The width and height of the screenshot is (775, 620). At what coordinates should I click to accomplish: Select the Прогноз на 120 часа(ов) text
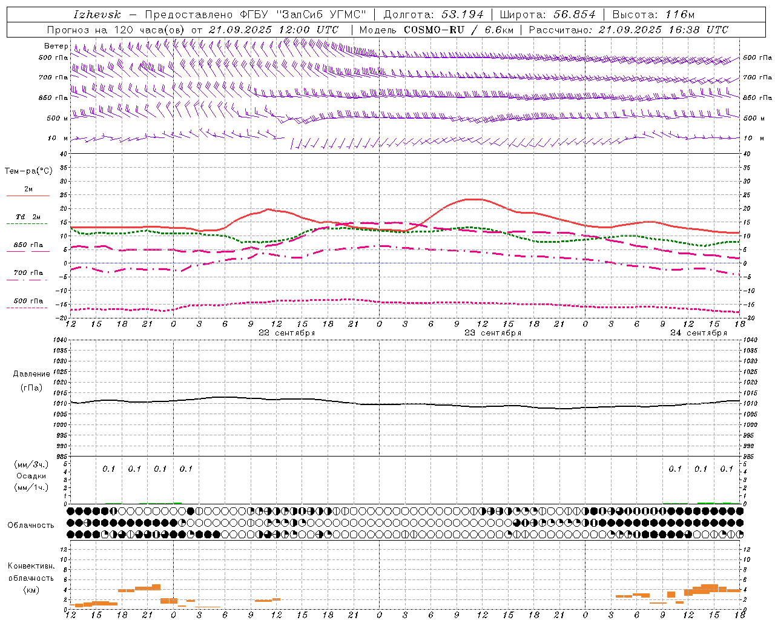[x=117, y=30]
